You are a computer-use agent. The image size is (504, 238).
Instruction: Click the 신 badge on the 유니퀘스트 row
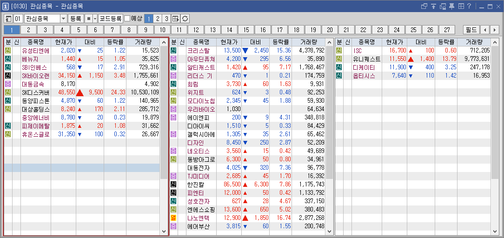[339, 59]
